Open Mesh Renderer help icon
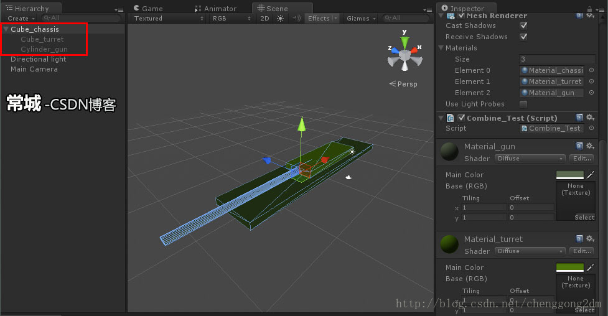The image size is (608, 316). 579,16
